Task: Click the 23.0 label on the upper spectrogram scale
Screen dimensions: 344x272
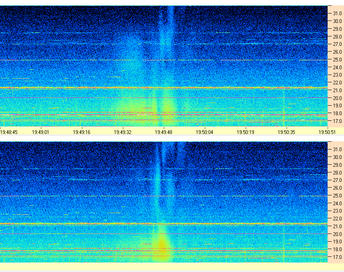Action: (x=337, y=75)
